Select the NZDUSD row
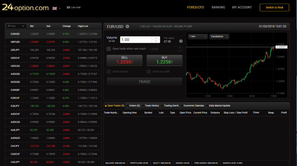This screenshot has height=166, width=297. click(53, 82)
